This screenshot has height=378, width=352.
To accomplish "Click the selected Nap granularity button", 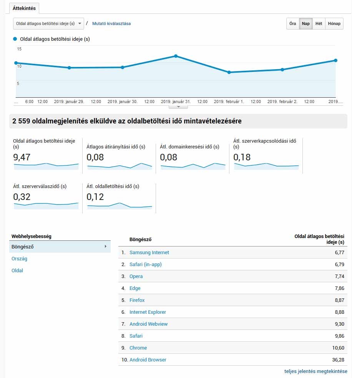I will click(306, 23).
